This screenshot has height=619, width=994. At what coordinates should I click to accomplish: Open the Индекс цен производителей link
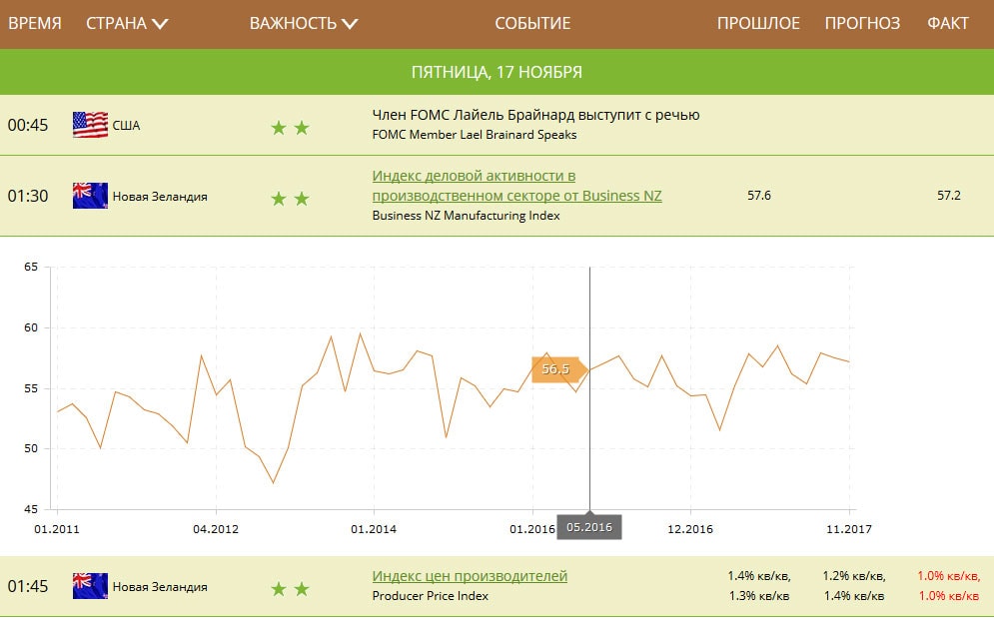pyautogui.click(x=470, y=576)
